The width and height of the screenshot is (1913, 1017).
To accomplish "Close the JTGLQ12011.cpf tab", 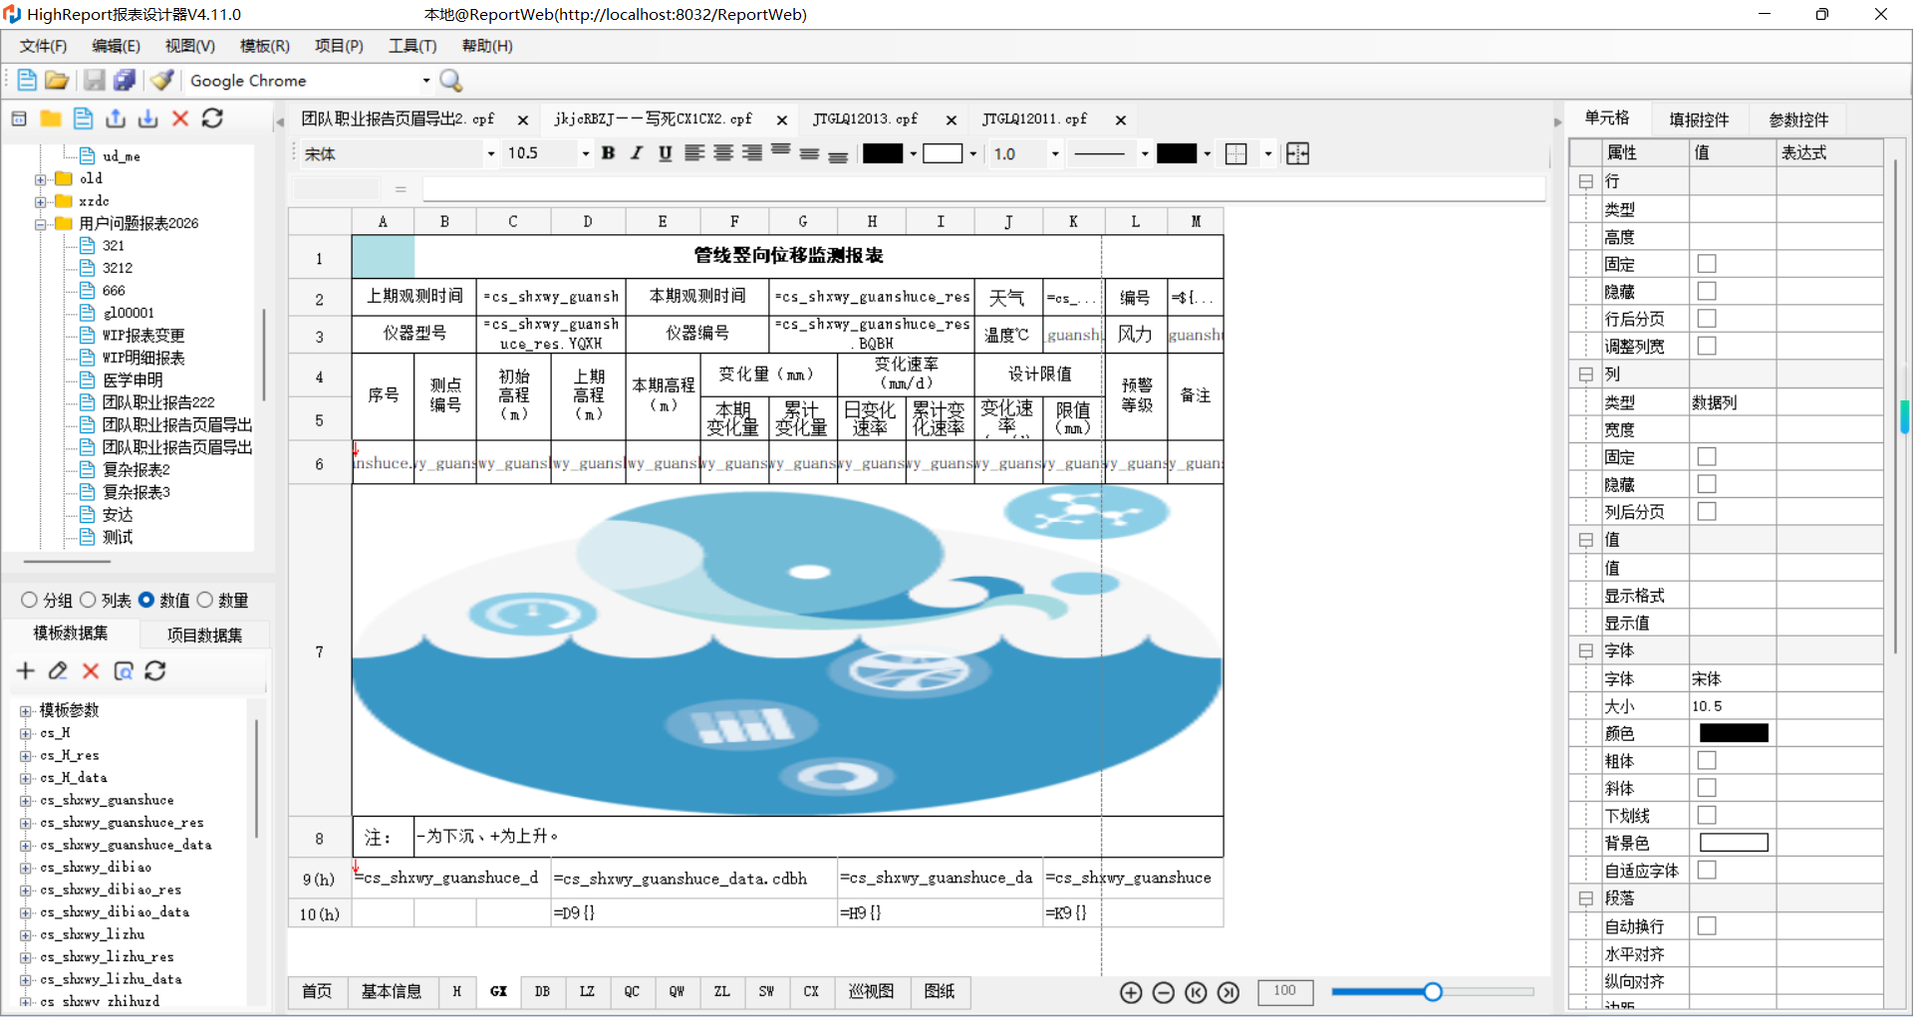I will [x=1121, y=120].
